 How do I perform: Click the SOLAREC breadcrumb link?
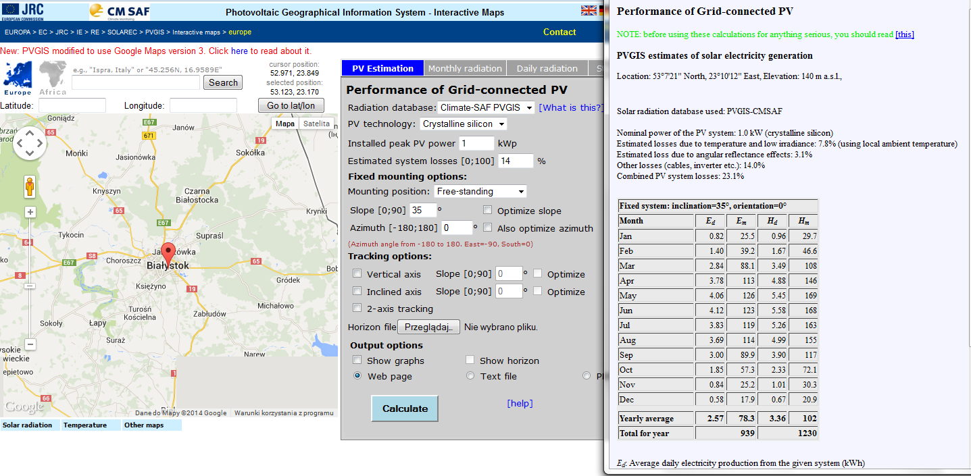point(123,32)
